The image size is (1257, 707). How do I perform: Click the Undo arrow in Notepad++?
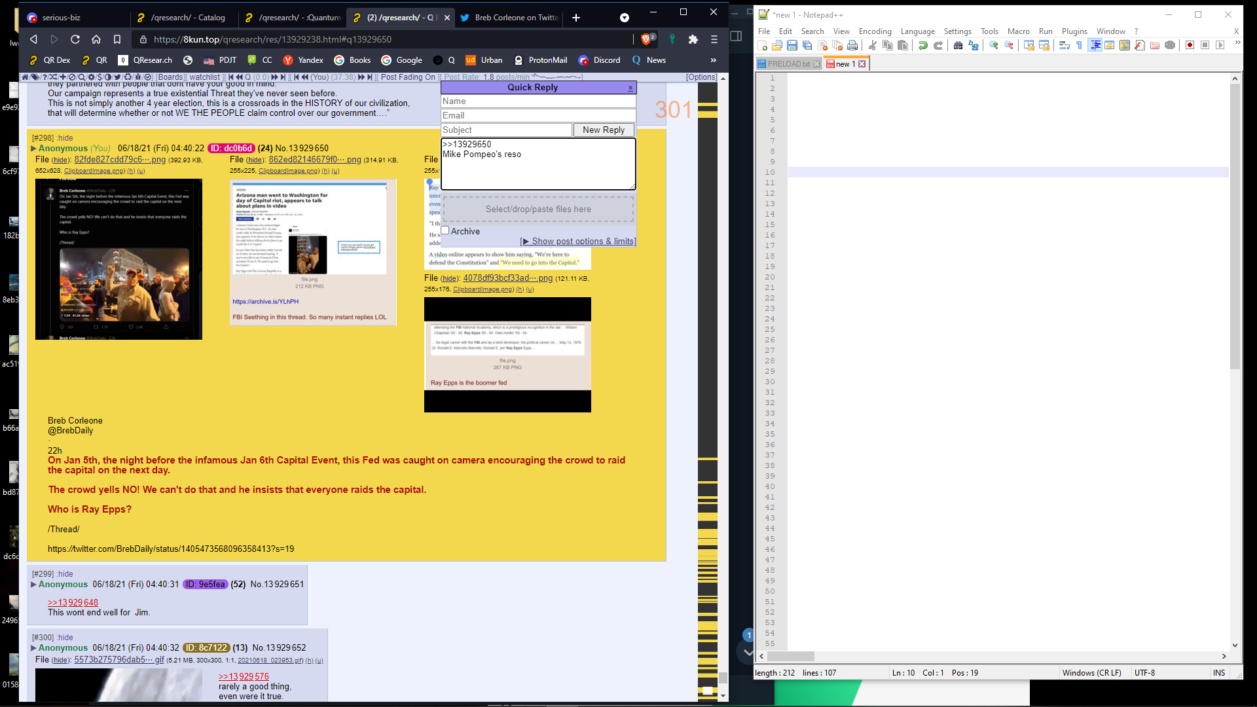(x=923, y=45)
